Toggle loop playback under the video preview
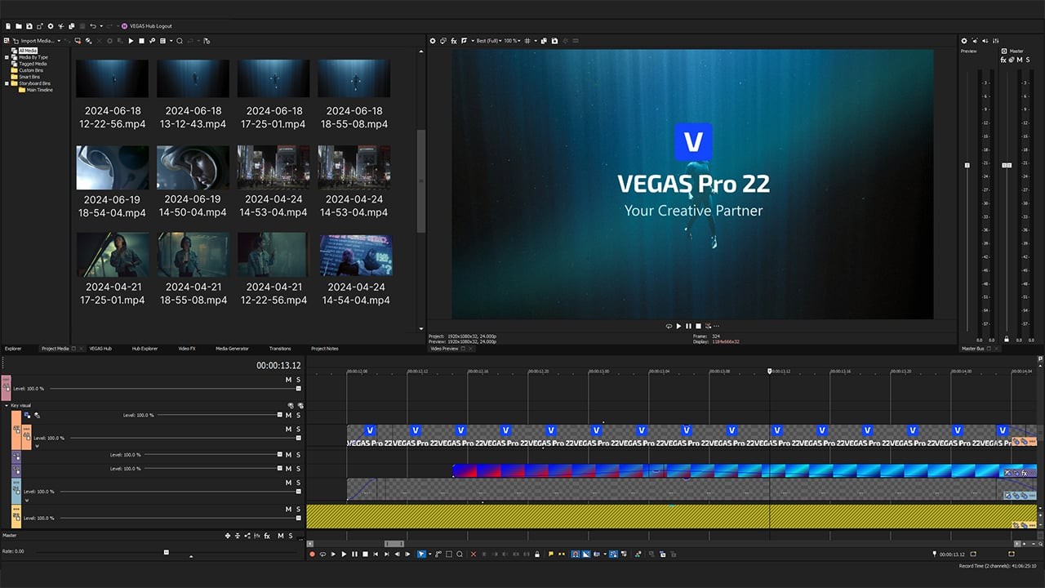 (x=669, y=327)
